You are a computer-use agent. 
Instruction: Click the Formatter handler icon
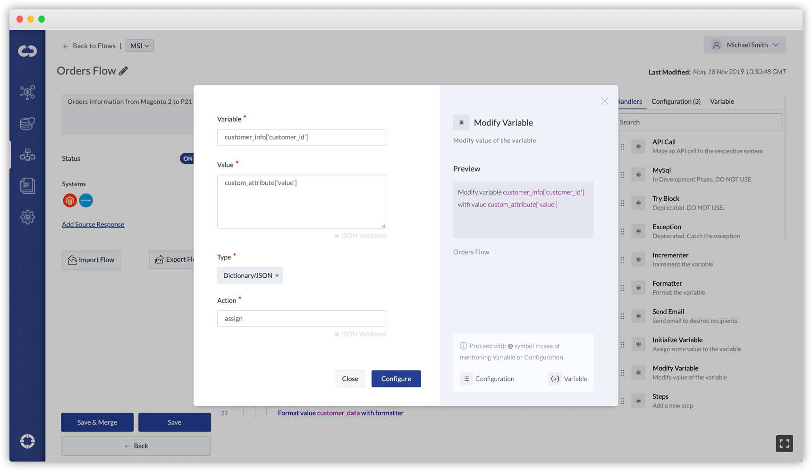pyautogui.click(x=638, y=288)
